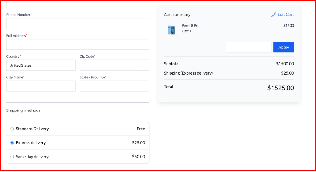Focus the coupon code box beside Apply
Viewport: 316px width, 172px height.
click(248, 47)
